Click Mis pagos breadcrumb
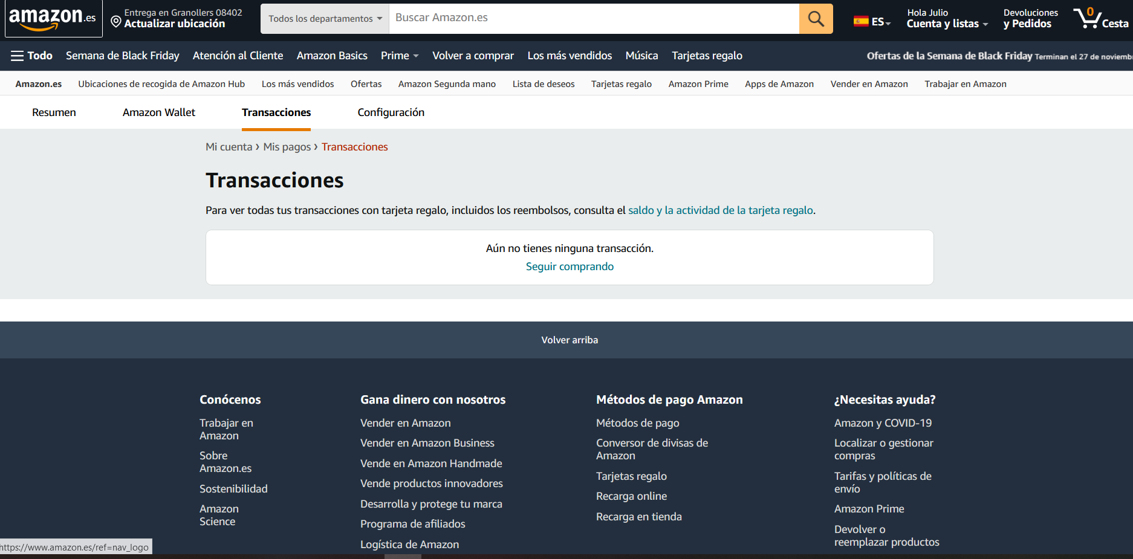 (287, 147)
